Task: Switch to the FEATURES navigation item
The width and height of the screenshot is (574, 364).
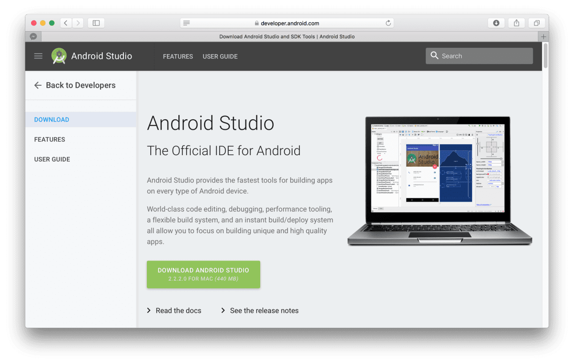Action: tap(177, 57)
